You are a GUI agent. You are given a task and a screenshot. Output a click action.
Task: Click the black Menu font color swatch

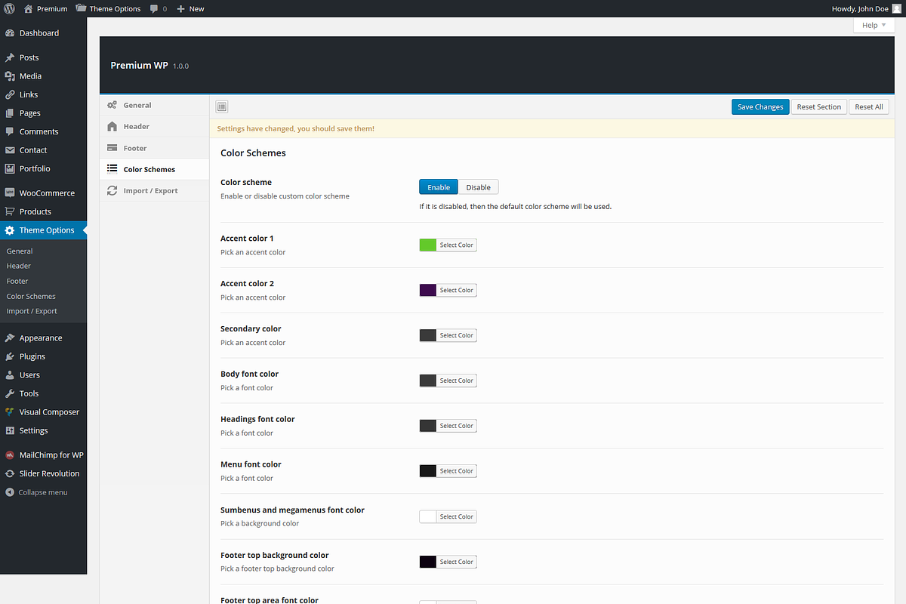point(428,471)
